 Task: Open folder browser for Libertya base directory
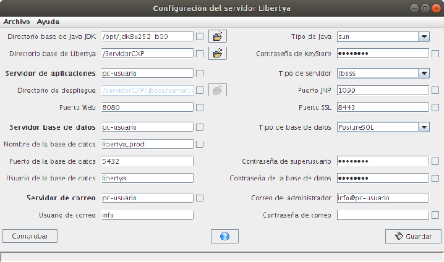pos(218,54)
